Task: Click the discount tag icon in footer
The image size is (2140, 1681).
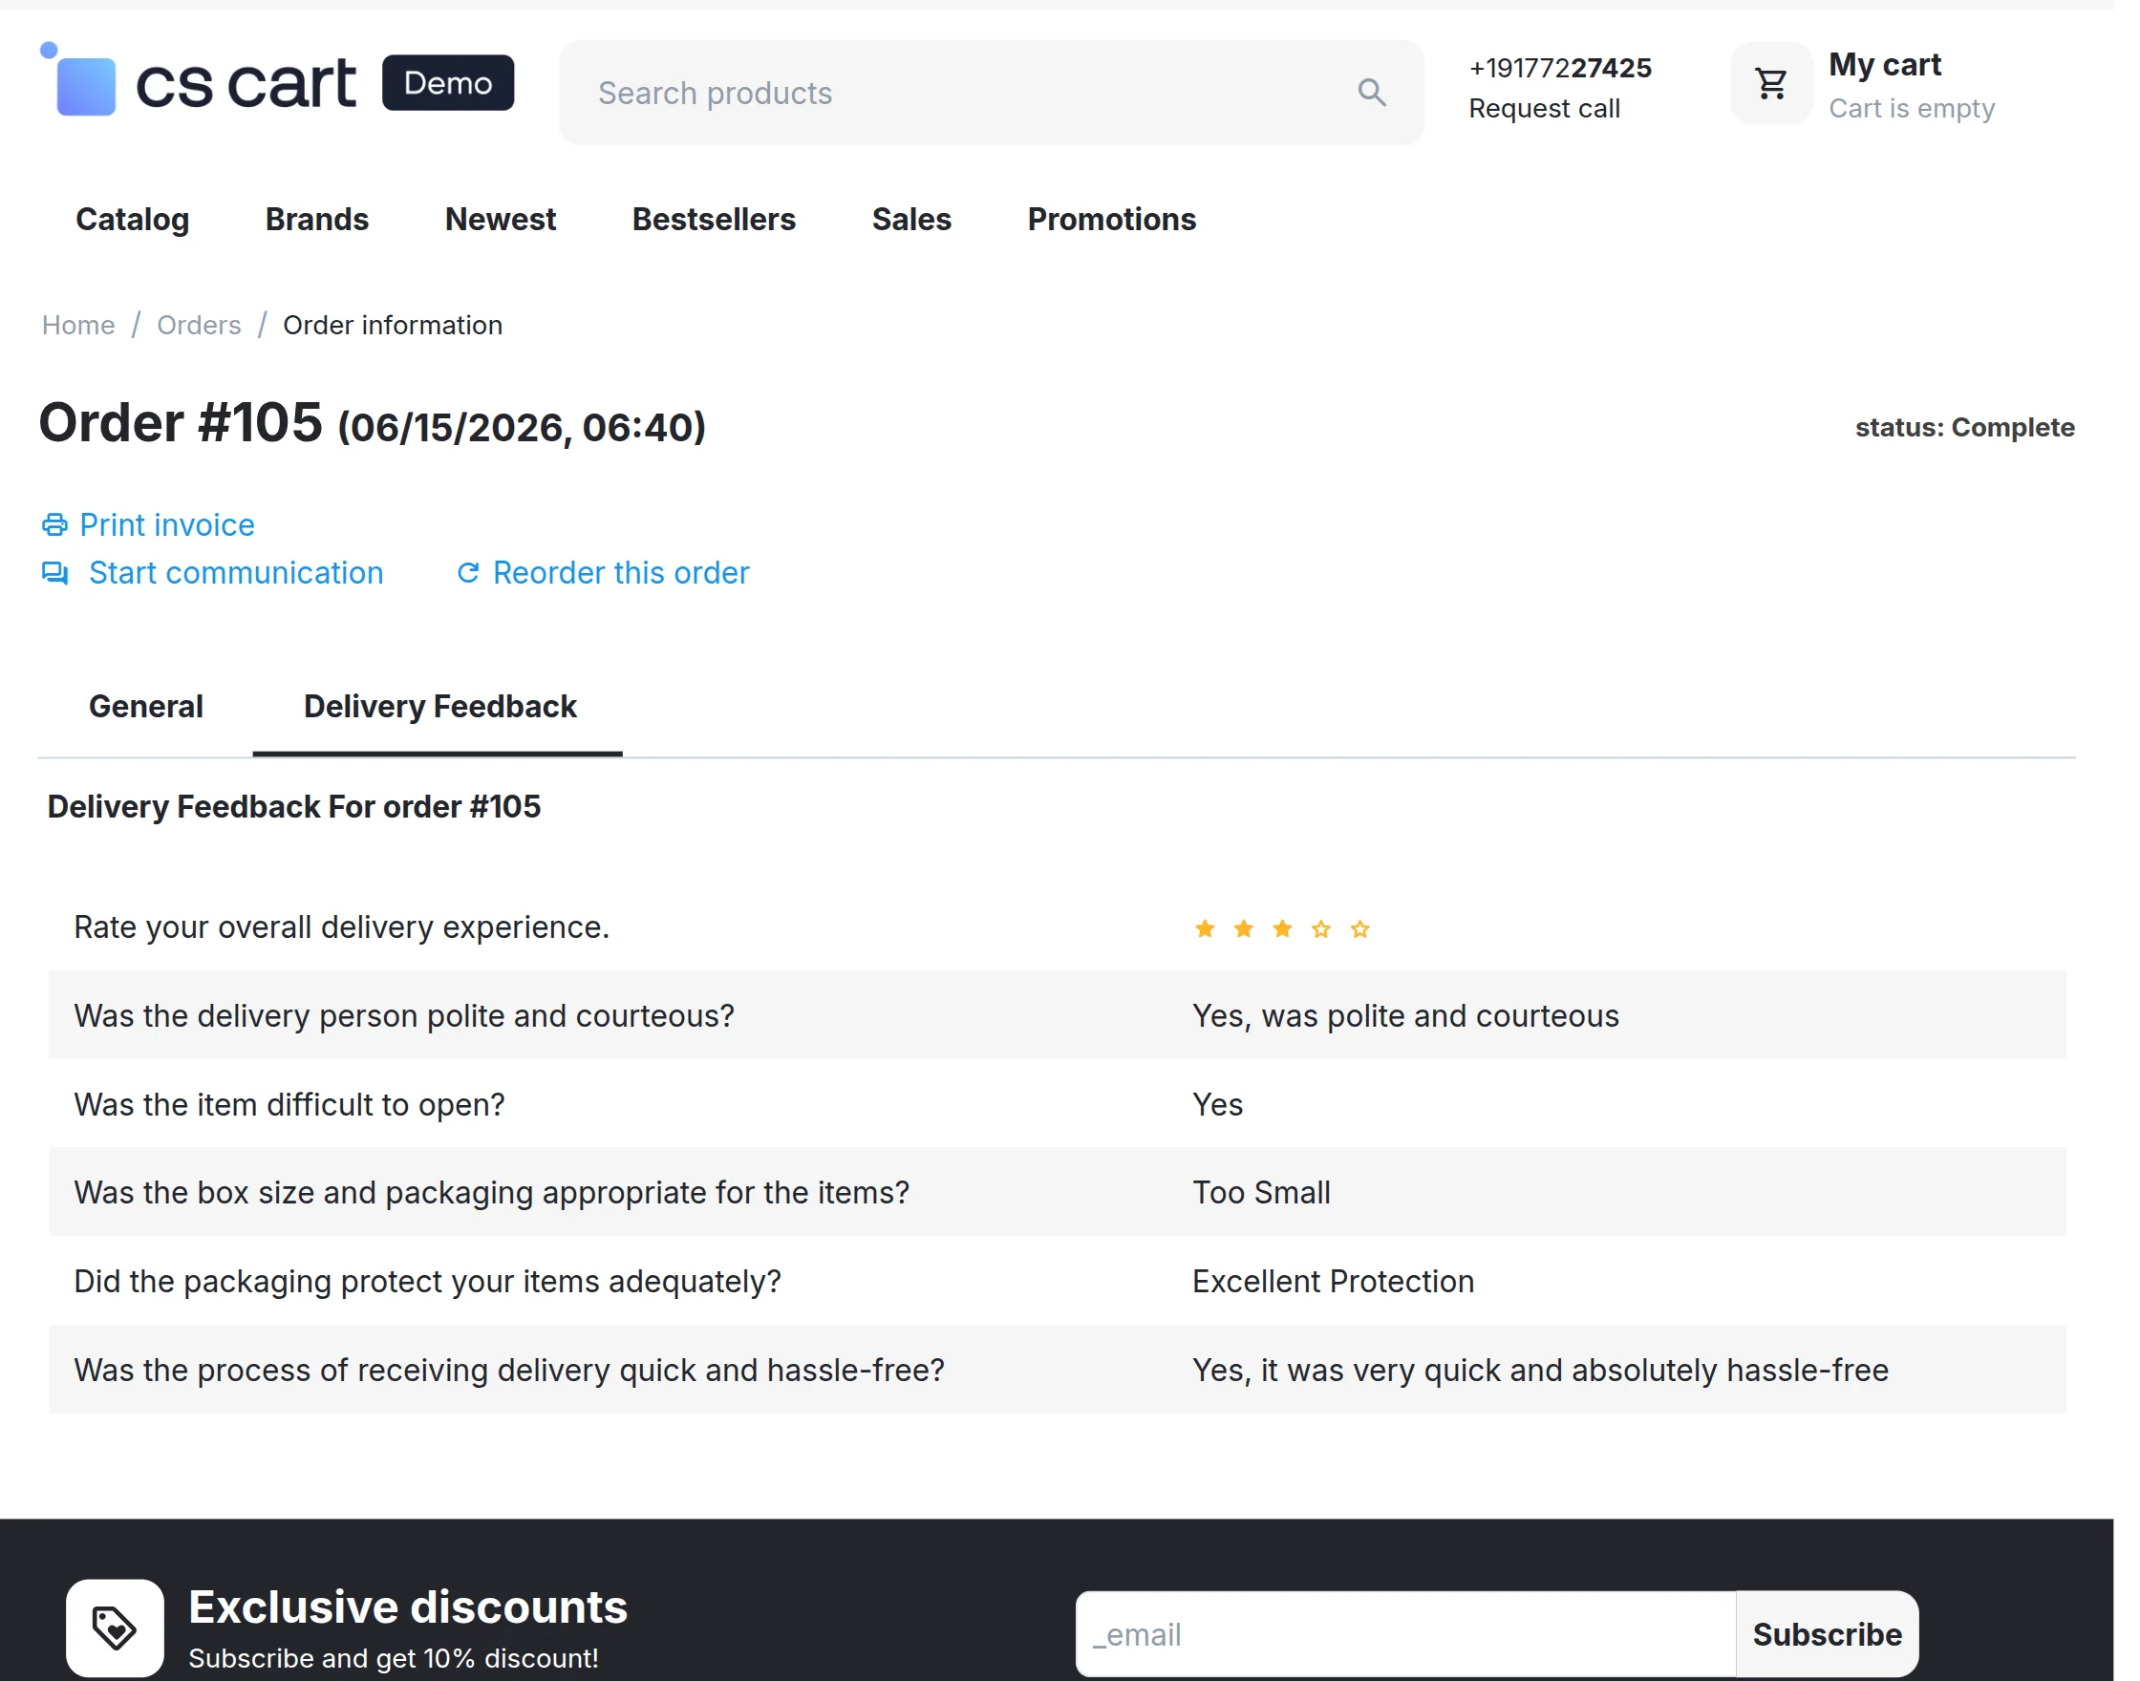Action: click(115, 1628)
